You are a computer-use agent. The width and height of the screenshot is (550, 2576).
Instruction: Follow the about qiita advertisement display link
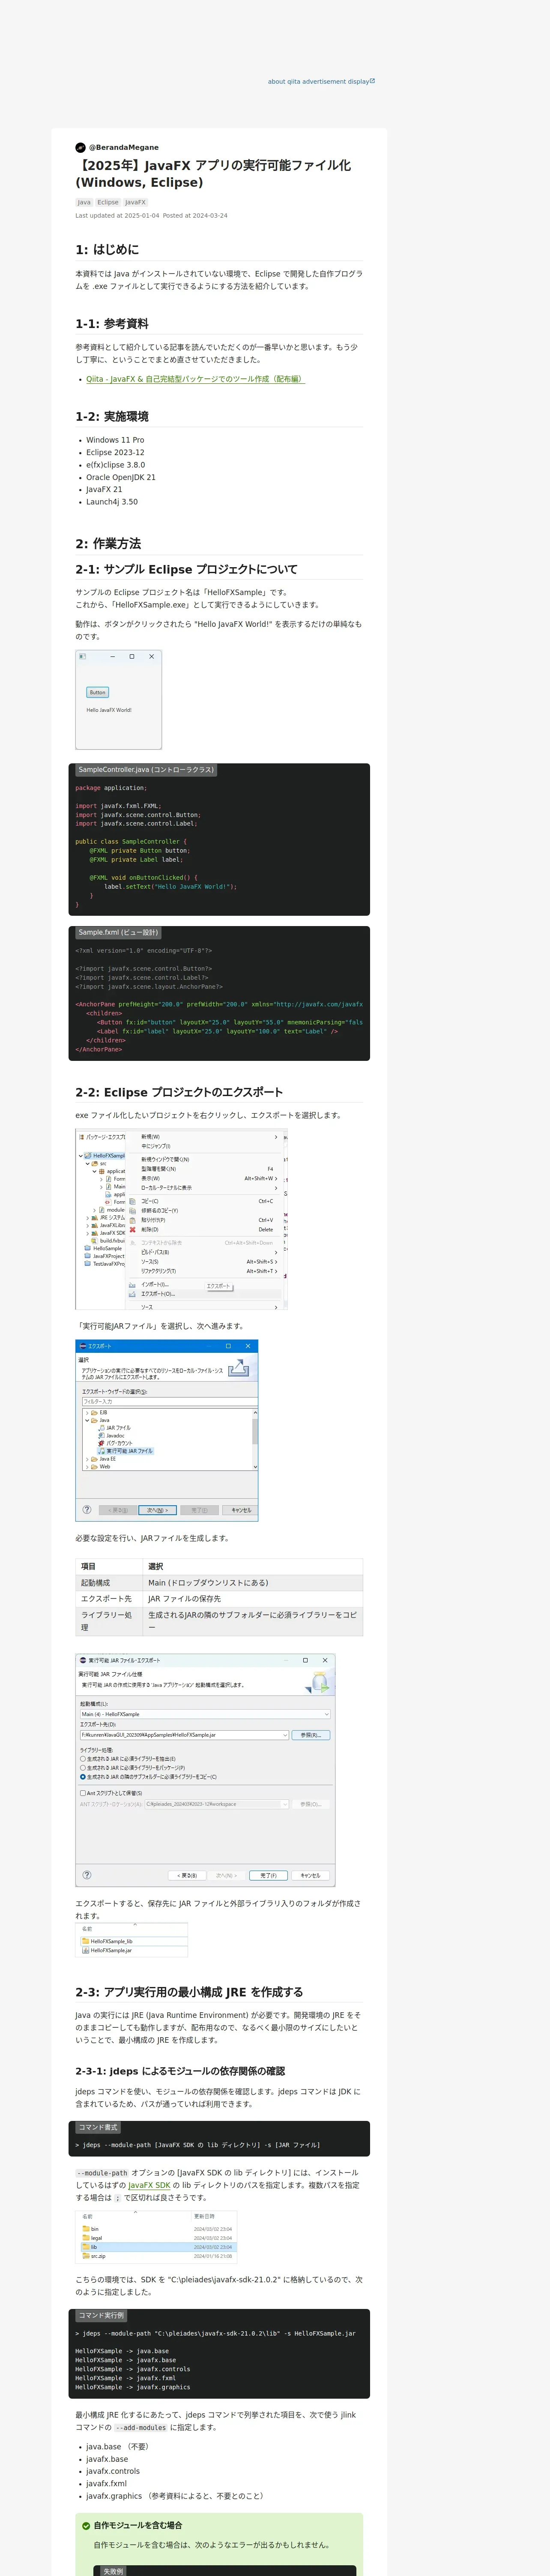[x=321, y=82]
